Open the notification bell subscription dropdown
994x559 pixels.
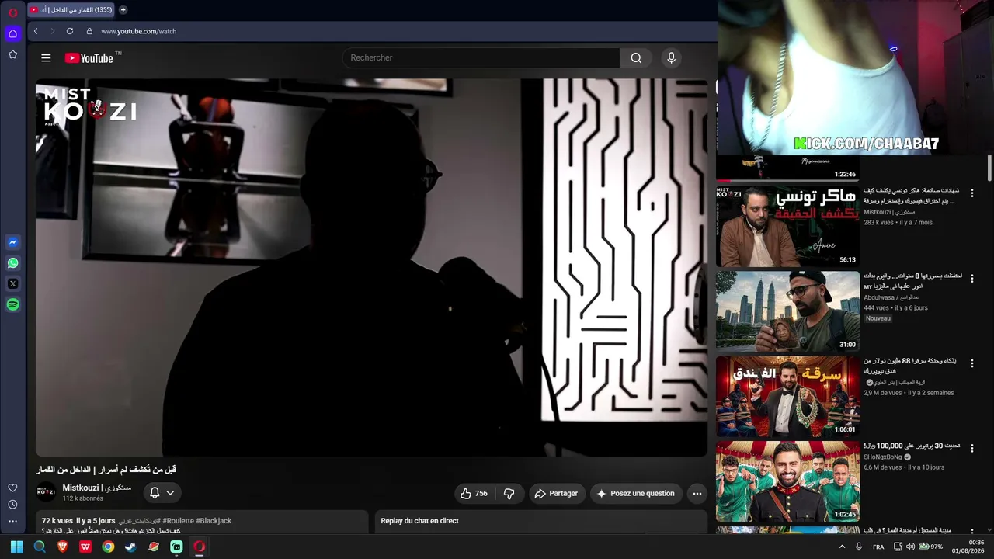click(162, 493)
